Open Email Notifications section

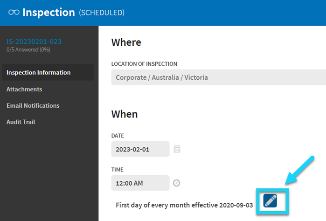[33, 106]
